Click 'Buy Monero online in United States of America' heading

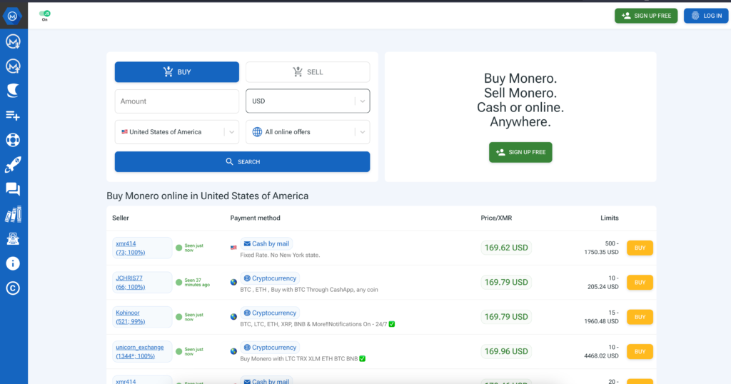tap(208, 196)
